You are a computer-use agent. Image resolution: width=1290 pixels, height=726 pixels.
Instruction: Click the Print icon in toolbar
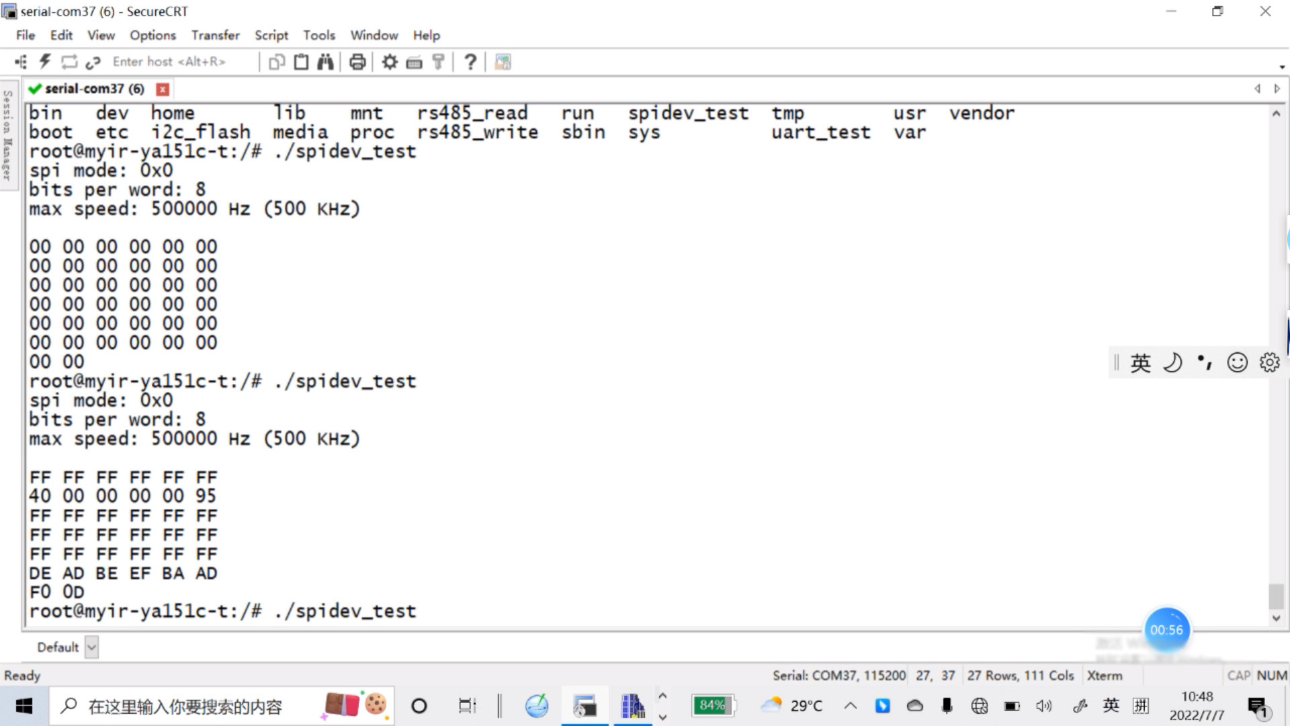click(x=357, y=62)
